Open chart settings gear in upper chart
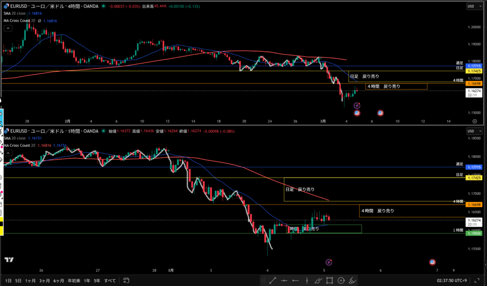The width and height of the screenshot is (487, 286). (481, 122)
